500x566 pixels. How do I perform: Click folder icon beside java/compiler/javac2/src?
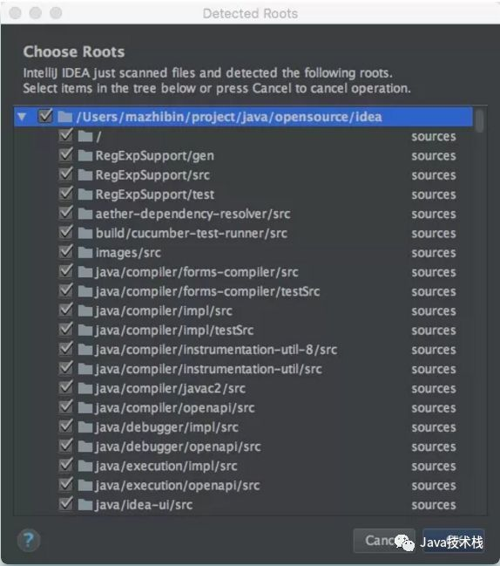[85, 389]
